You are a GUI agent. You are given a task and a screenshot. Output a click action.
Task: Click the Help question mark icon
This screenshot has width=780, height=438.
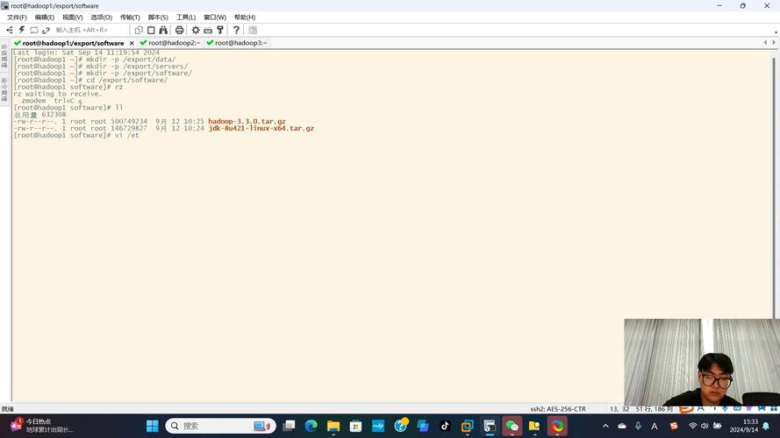[x=236, y=31]
